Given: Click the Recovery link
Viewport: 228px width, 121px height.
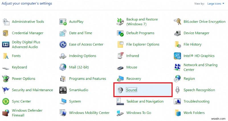Looking at the screenshot, I should pos(134,79).
